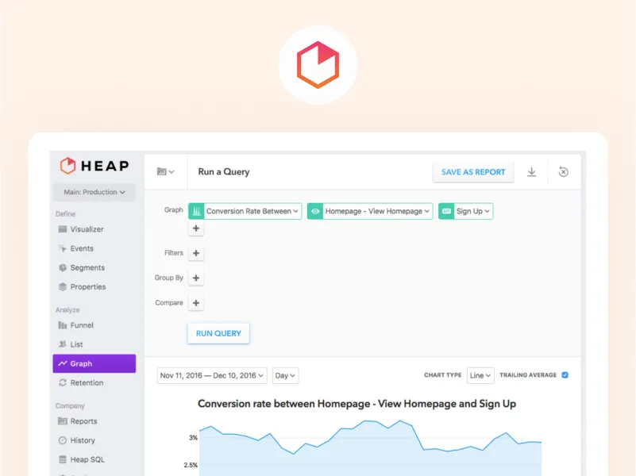636x476 pixels.
Task: Click the reset query icon
Action: pyautogui.click(x=564, y=172)
